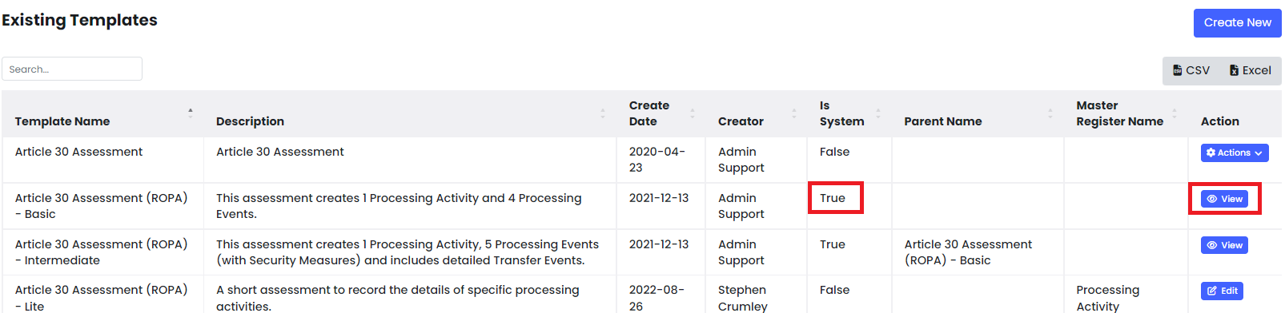
Task: Open Actions dropdown for Article 30 Assessment
Action: point(1235,153)
